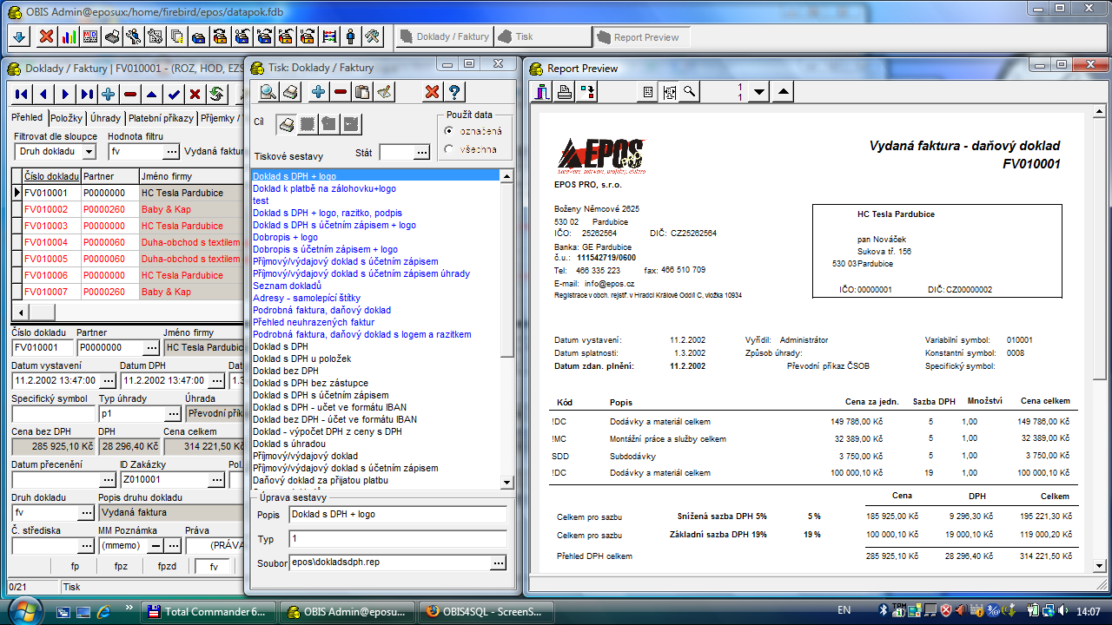Click the Popis text field in Úprava sestavy

coord(398,514)
